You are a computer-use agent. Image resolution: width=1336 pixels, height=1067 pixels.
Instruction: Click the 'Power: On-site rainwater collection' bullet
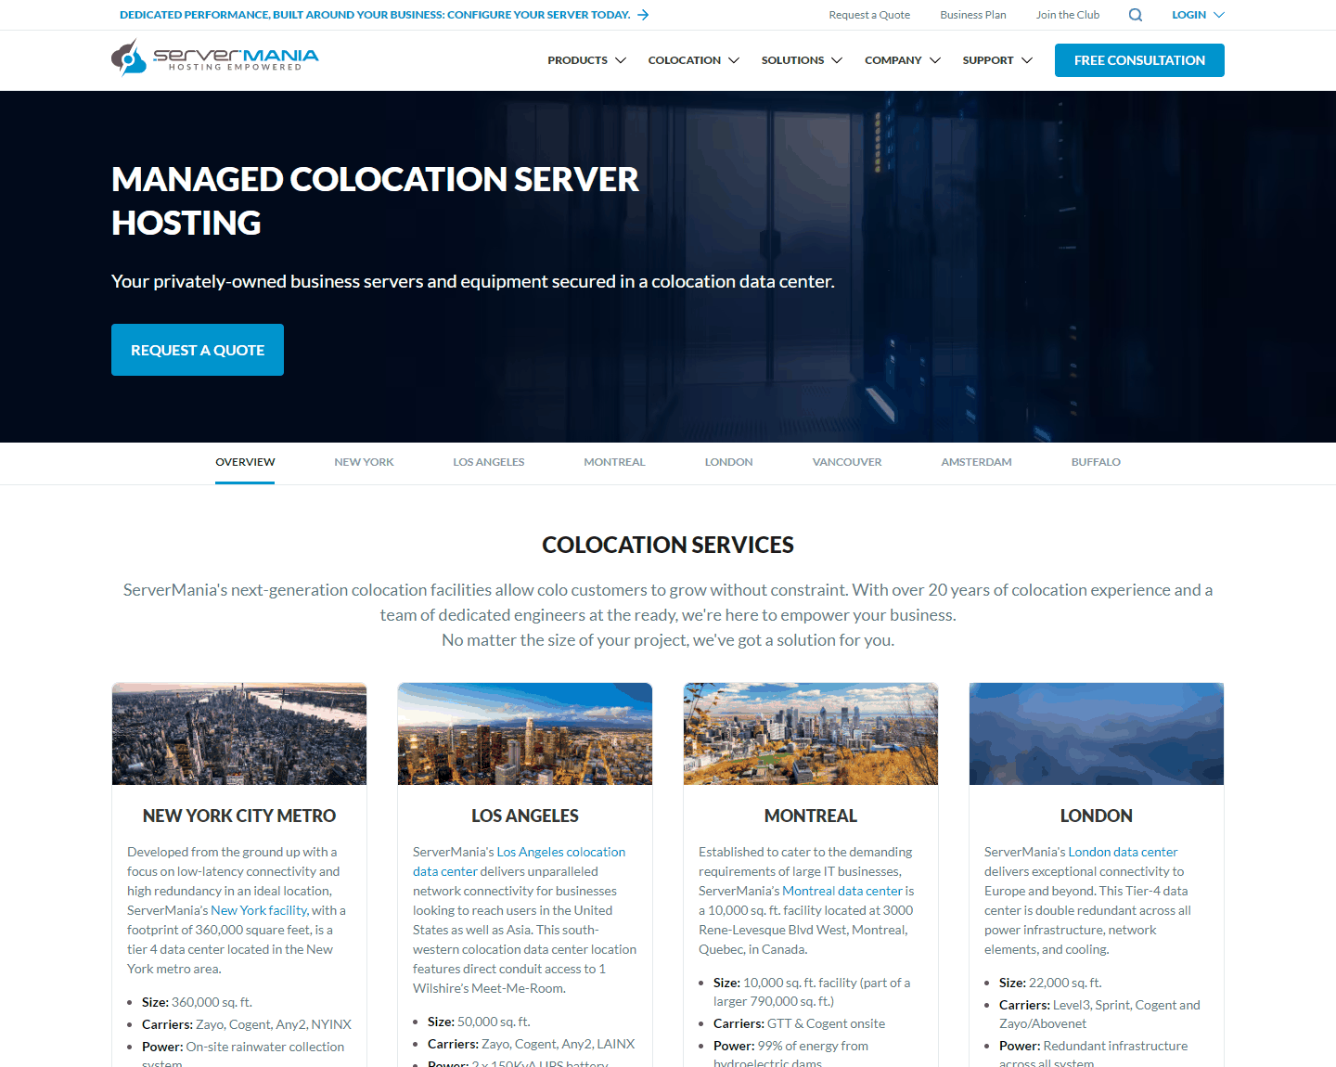pyautogui.click(x=243, y=1054)
